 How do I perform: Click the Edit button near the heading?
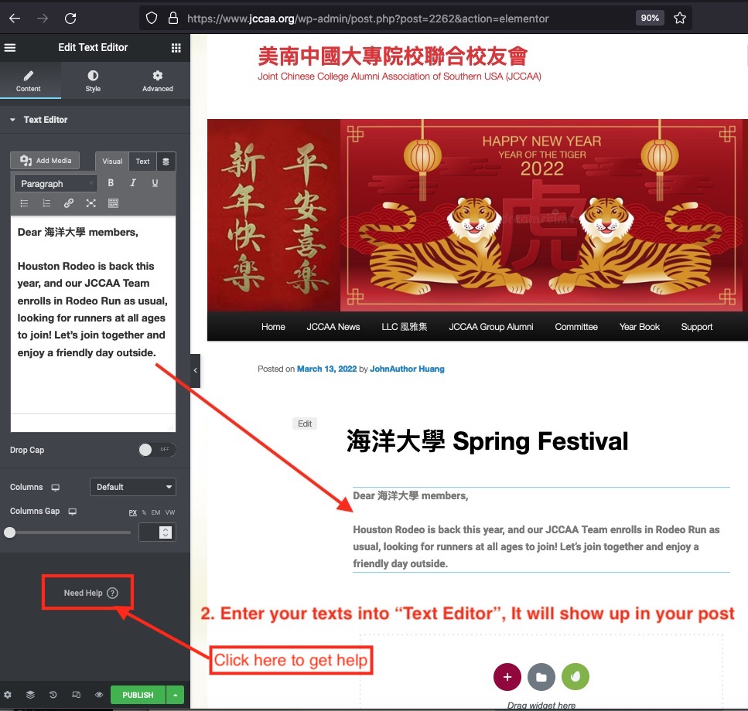pyautogui.click(x=305, y=424)
